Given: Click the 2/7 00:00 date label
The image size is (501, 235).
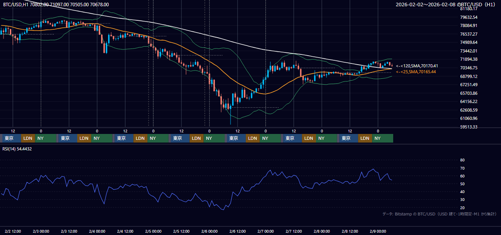Looking at the screenshot, I should (266, 231).
